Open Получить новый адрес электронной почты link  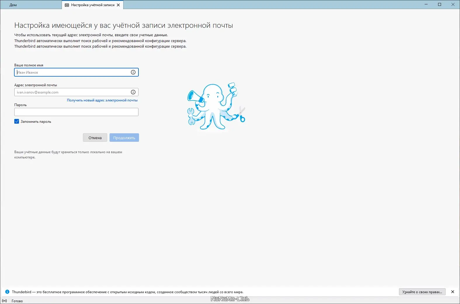click(102, 100)
